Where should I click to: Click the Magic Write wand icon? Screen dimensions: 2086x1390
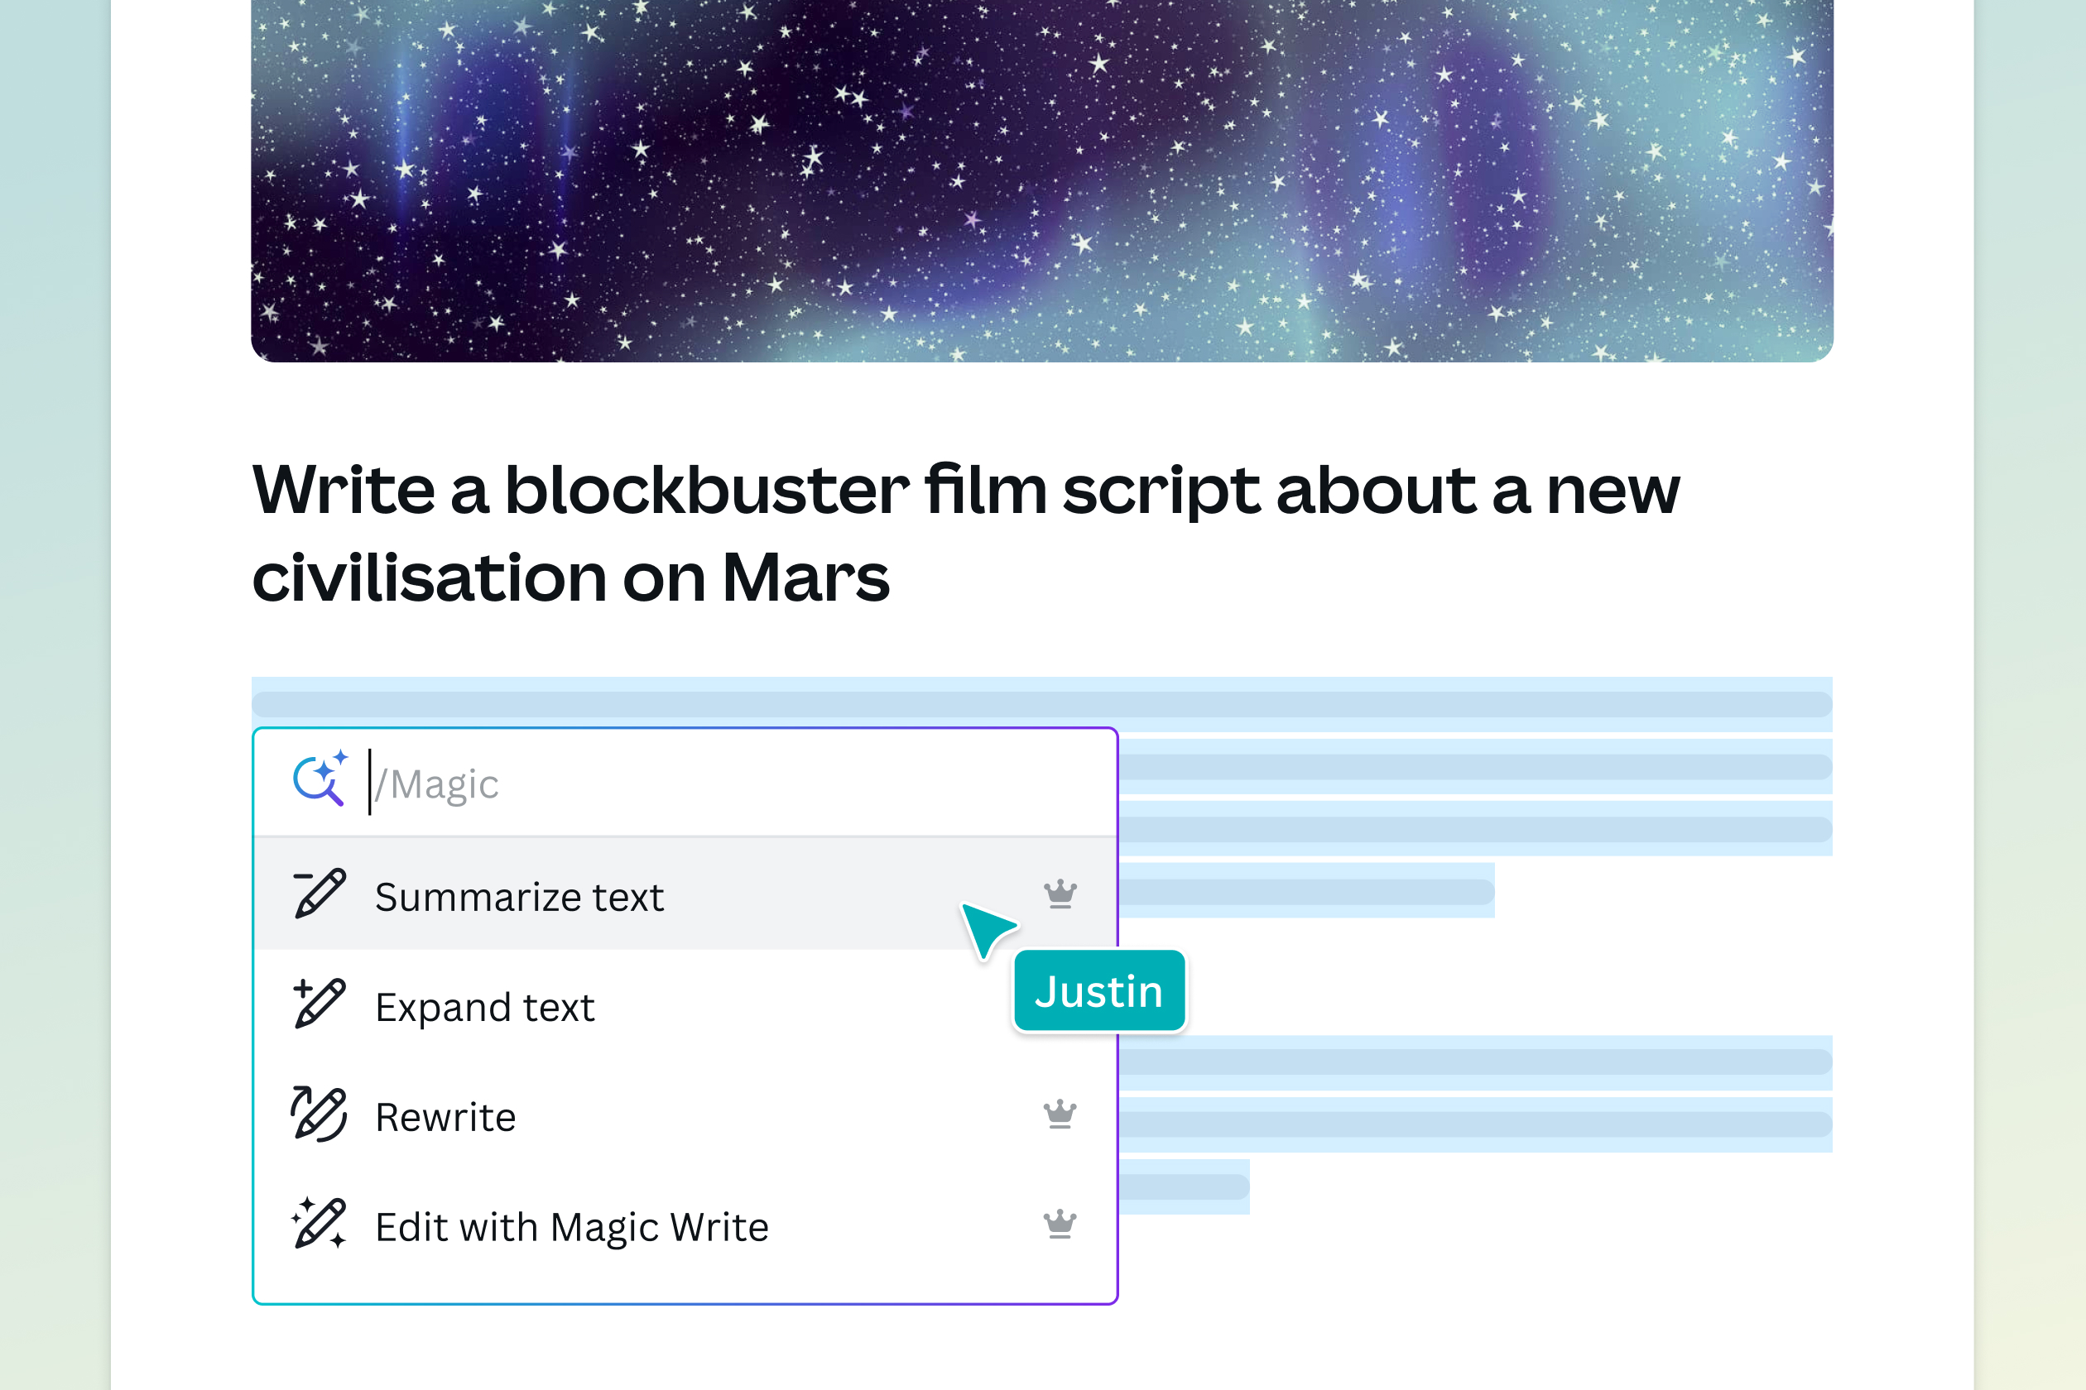tap(323, 779)
